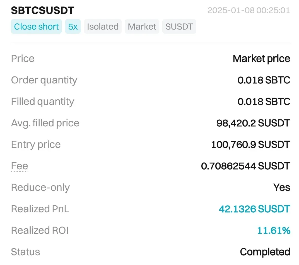Open the Fee label tooltip
This screenshot has height=265, width=299.
[20, 166]
